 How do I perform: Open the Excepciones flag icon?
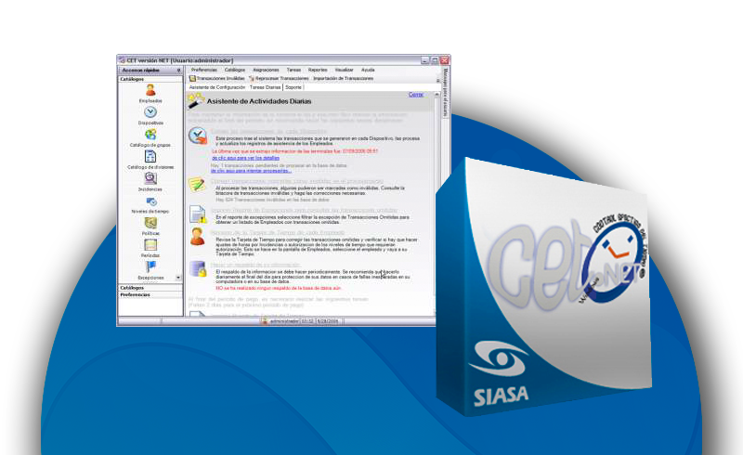pyautogui.click(x=150, y=266)
